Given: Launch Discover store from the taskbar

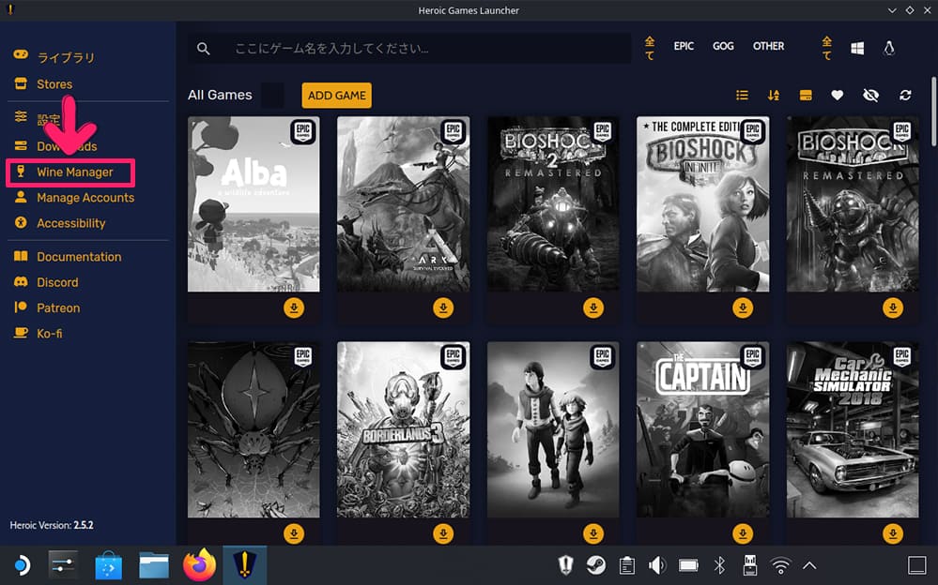Looking at the screenshot, I should (108, 565).
